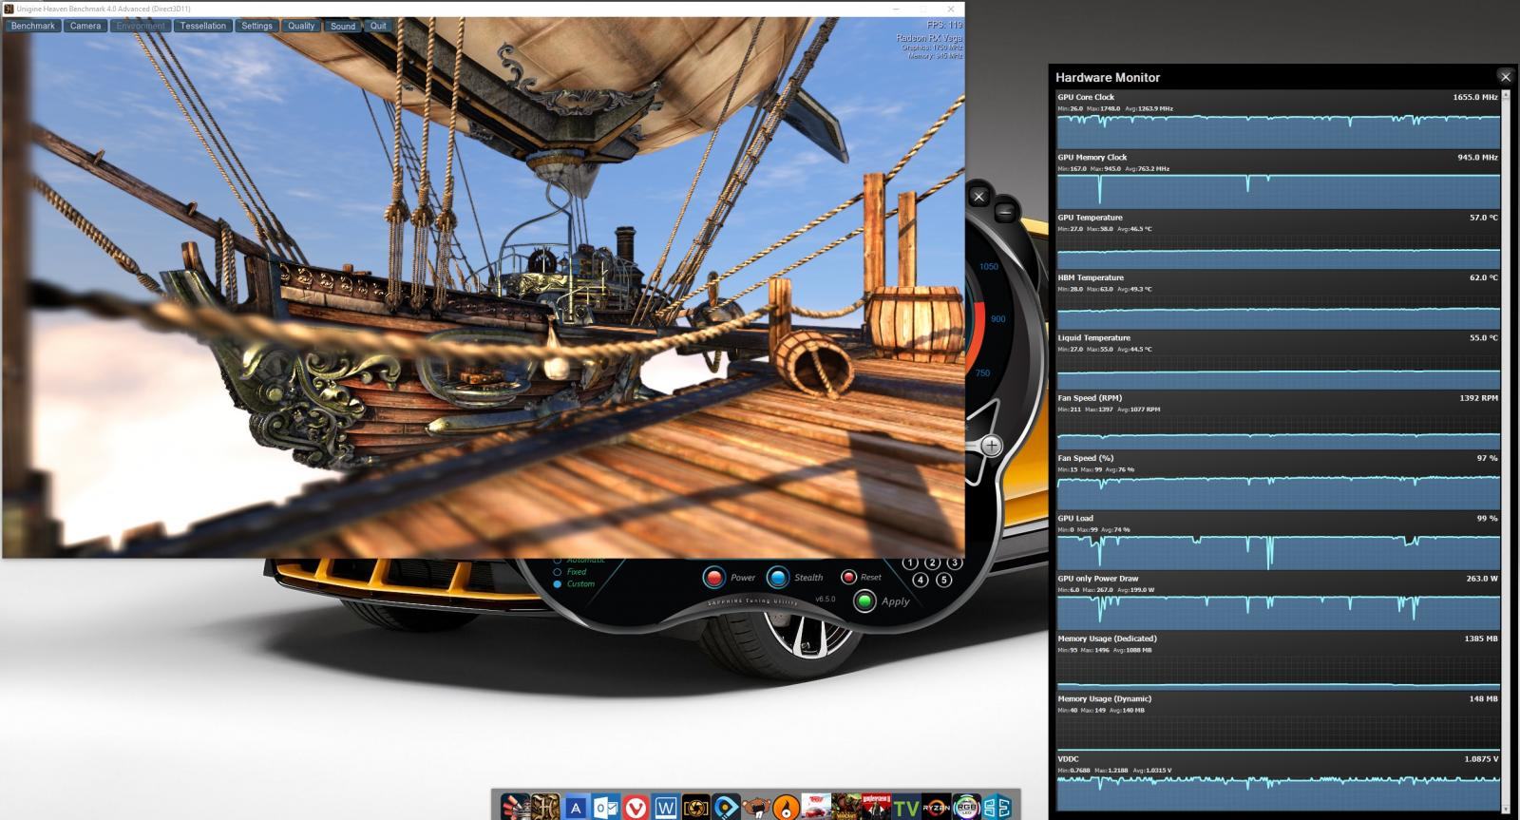Viewport: 1520px width, 820px height.
Task: Launch the red car racing game in the dock
Action: (816, 809)
